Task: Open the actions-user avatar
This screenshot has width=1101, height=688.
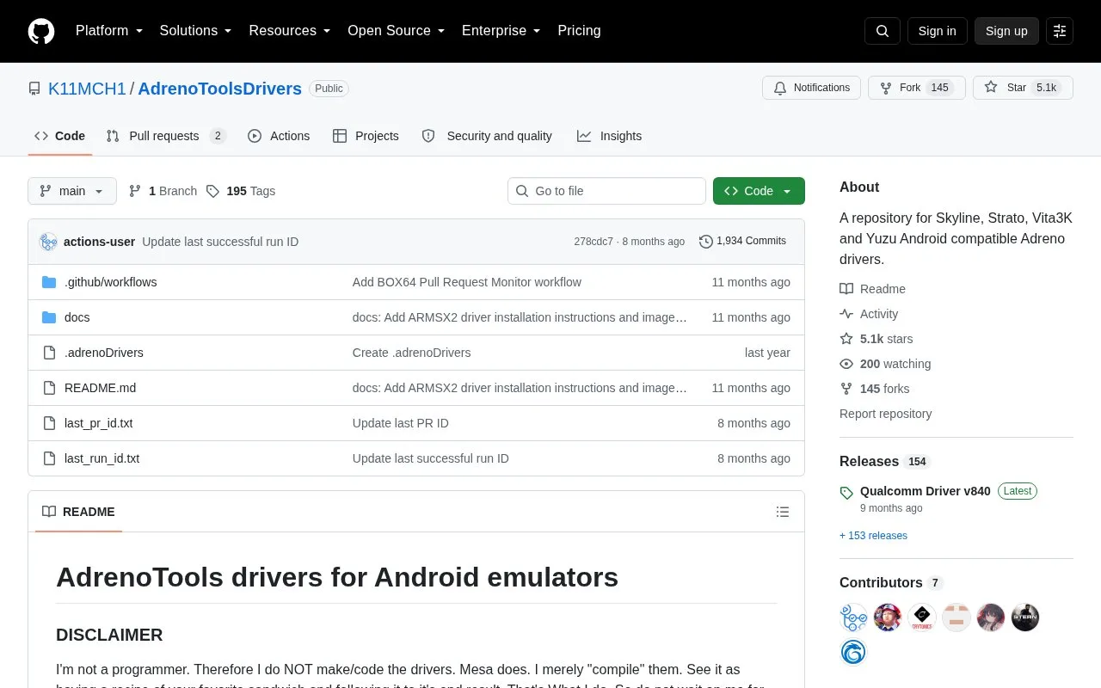Action: tap(48, 242)
